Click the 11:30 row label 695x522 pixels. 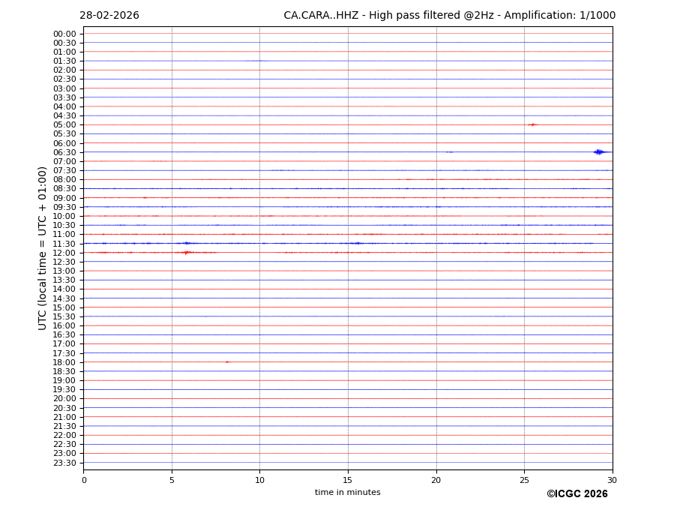click(x=64, y=244)
